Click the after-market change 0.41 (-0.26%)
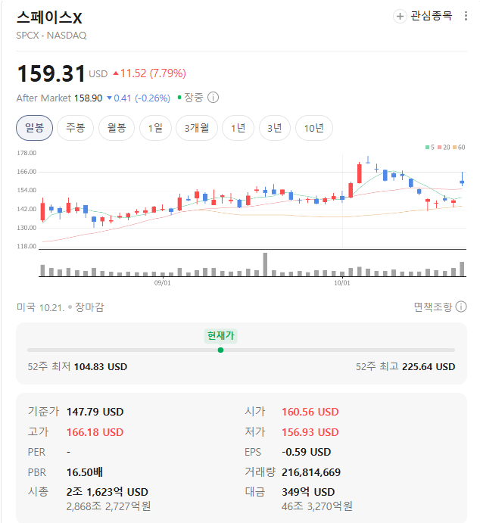 [139, 98]
